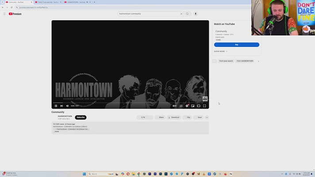Open VLC media player from taskbar
This screenshot has height=177, width=315.
point(204,174)
